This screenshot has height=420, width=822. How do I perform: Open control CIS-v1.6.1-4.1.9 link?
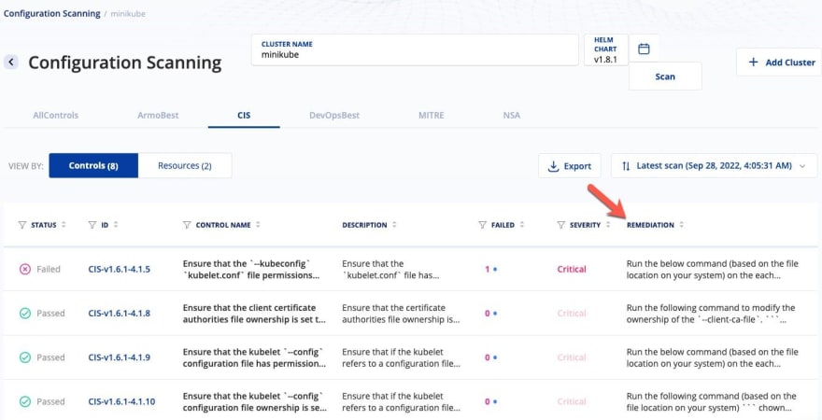point(119,357)
